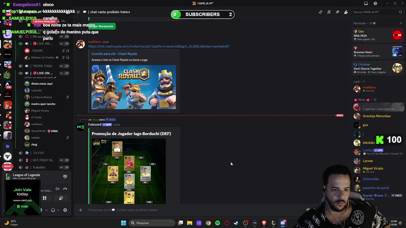Image resolution: width=406 pixels, height=228 pixels.
Task: Toggle the channel notification bell
Action: (x=329, y=12)
